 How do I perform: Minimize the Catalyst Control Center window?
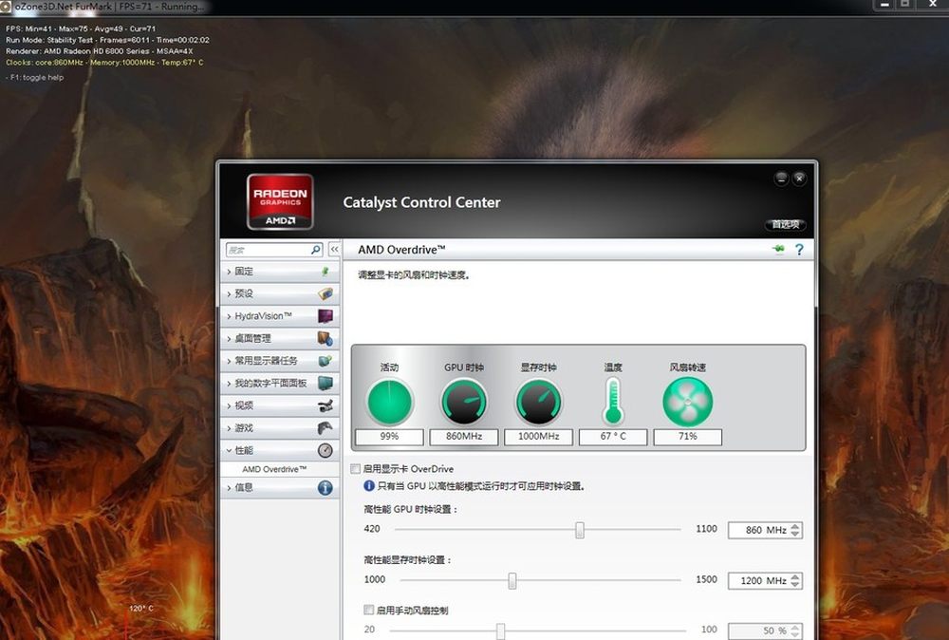tap(781, 178)
